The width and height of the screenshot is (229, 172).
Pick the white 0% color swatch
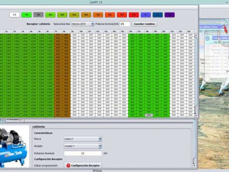14,15
